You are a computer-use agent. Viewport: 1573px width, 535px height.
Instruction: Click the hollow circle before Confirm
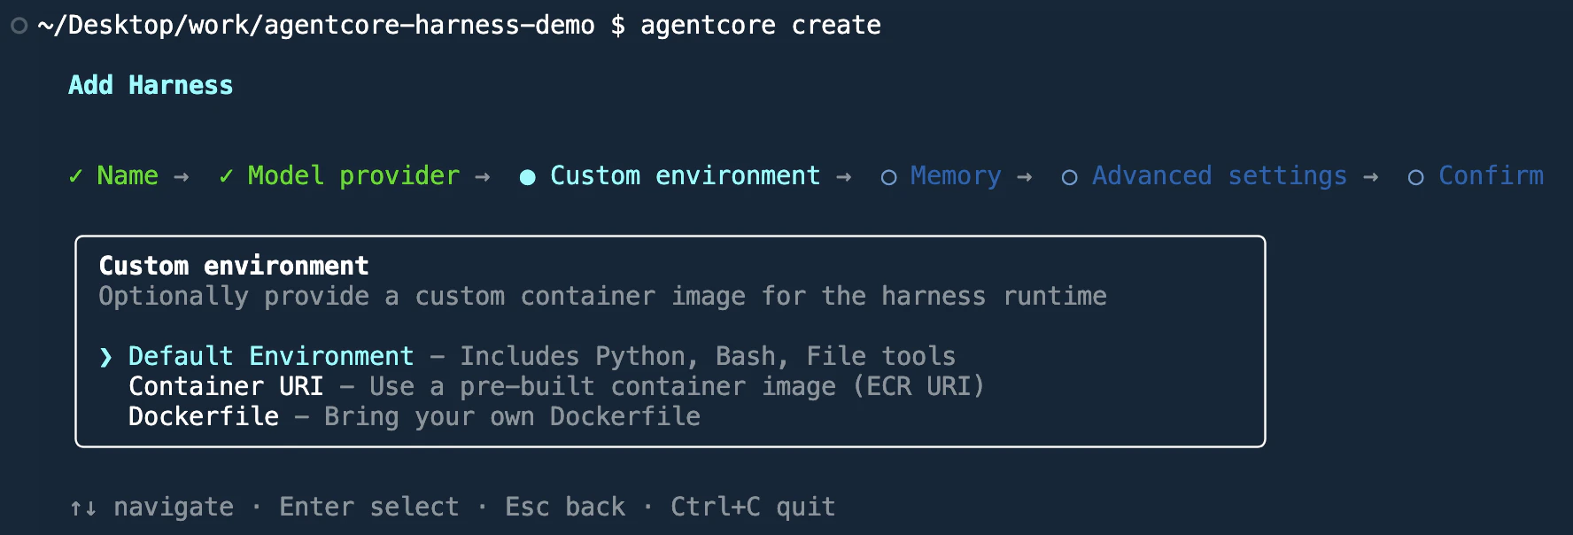(1415, 177)
